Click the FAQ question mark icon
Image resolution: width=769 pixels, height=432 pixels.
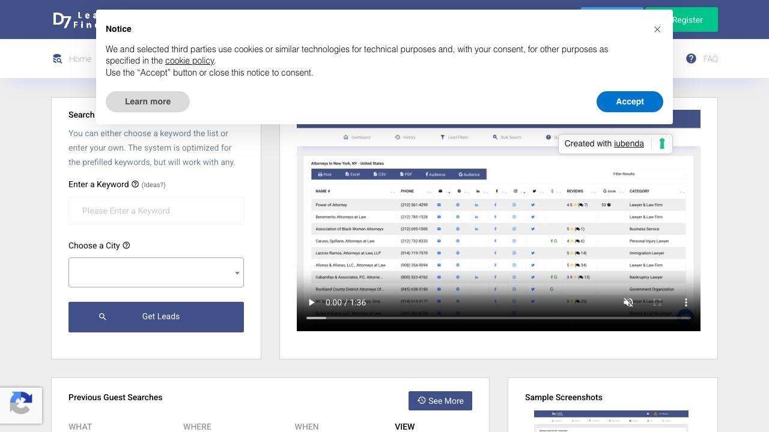691,59
